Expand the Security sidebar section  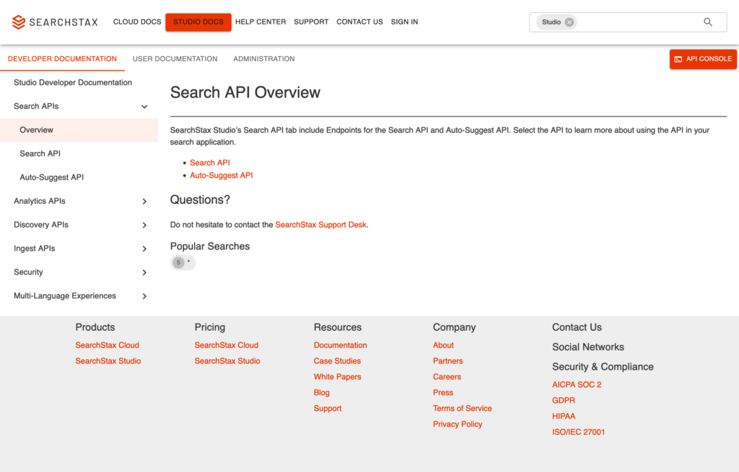144,272
